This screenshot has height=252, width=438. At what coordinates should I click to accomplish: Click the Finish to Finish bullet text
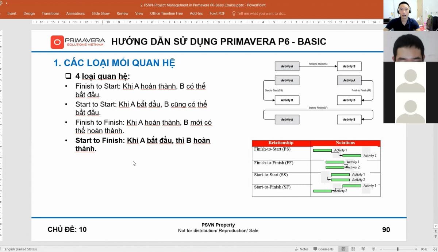coord(143,126)
